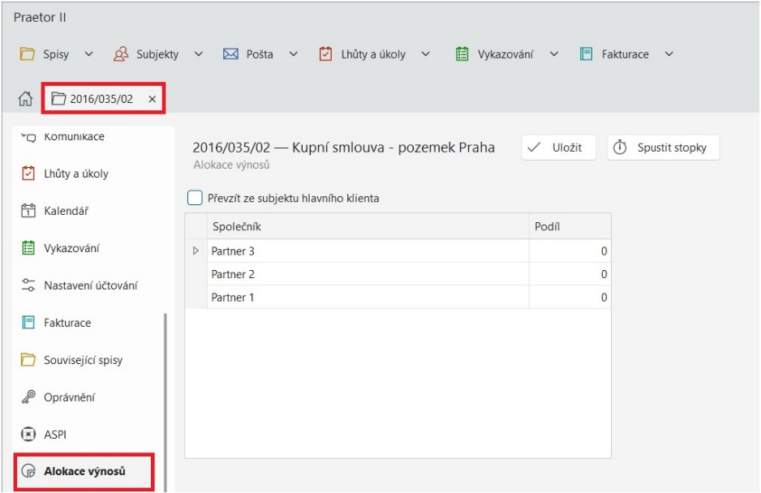Enable Převzít ze subjektu hlavního klienta checkbox

[x=195, y=198]
